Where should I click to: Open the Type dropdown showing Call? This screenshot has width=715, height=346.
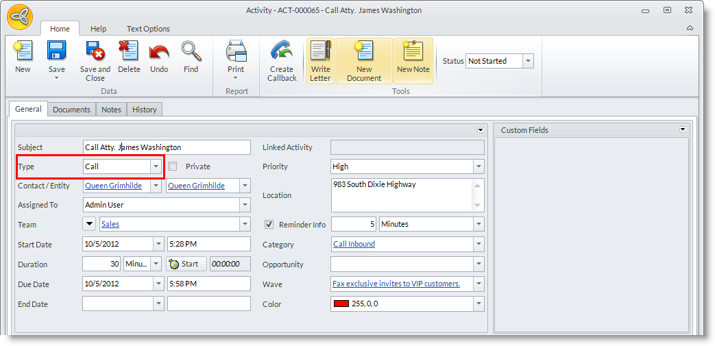(156, 166)
